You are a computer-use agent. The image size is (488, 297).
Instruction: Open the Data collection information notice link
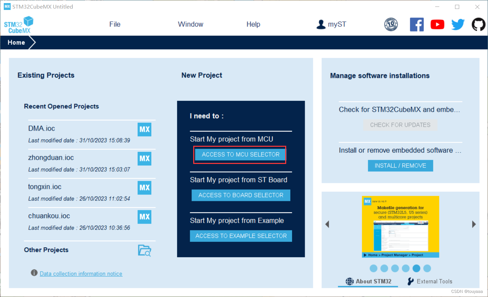(81, 274)
